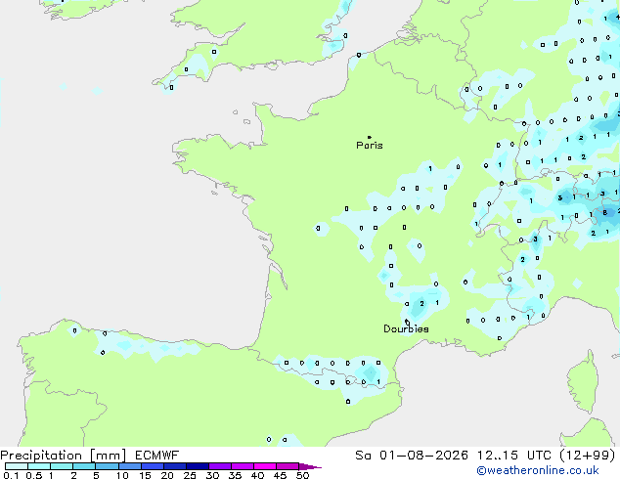Click the legend arrow tip past 50
This screenshot has height=479, width=620.
click(310, 466)
